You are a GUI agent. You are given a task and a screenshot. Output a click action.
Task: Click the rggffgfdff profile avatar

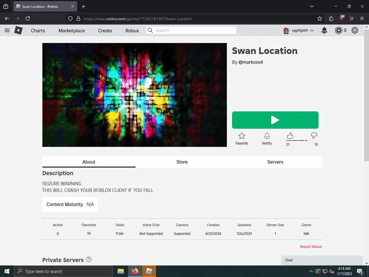pos(286,30)
